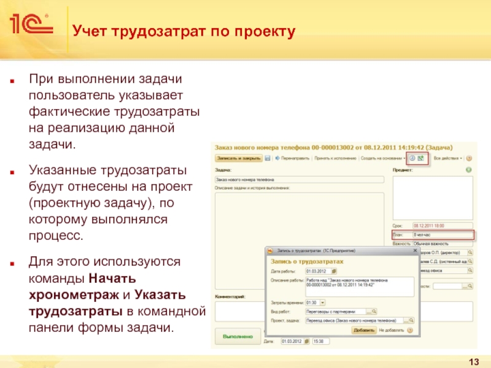
Task: Click magnifier icon in Проект, задача field
Action: [411, 320]
